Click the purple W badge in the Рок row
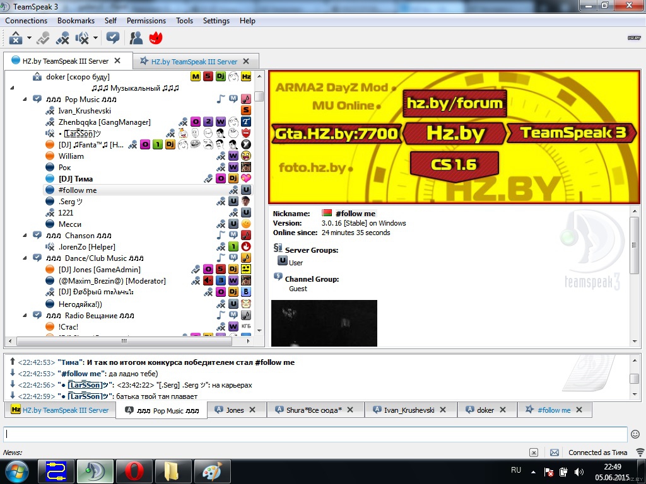This screenshot has height=484, width=646. tap(233, 167)
